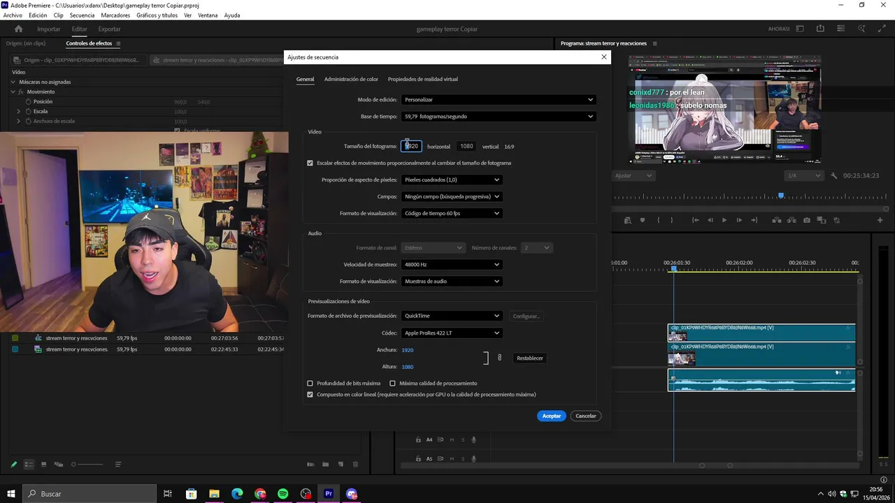
Task: Enable maximum render quality checkbox
Action: coord(392,383)
